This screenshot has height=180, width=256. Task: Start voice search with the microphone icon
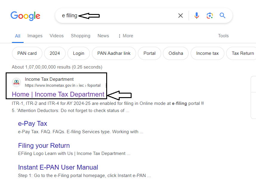(197, 16)
